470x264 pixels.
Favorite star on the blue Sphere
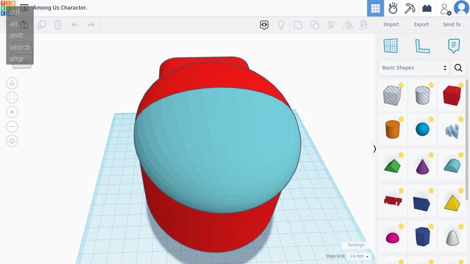point(431,119)
